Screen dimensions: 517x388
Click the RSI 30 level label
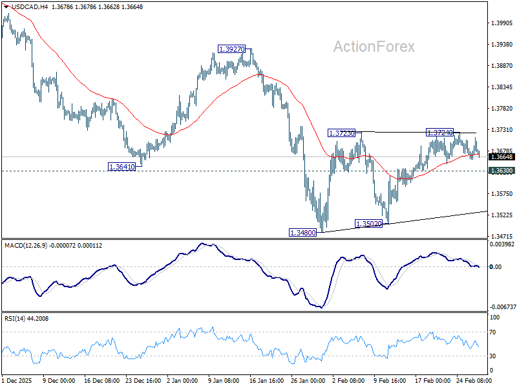(492, 356)
